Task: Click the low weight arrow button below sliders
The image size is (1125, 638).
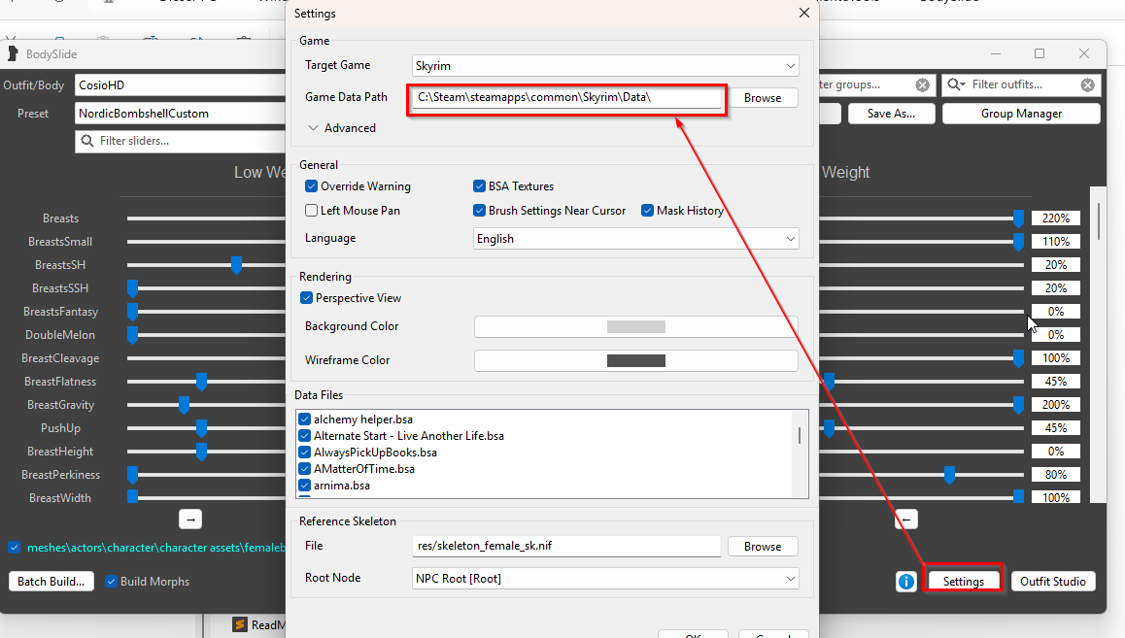Action: pyautogui.click(x=190, y=519)
